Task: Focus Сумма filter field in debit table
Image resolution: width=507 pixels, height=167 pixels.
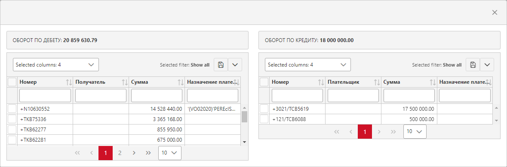Action: pyautogui.click(x=157, y=96)
